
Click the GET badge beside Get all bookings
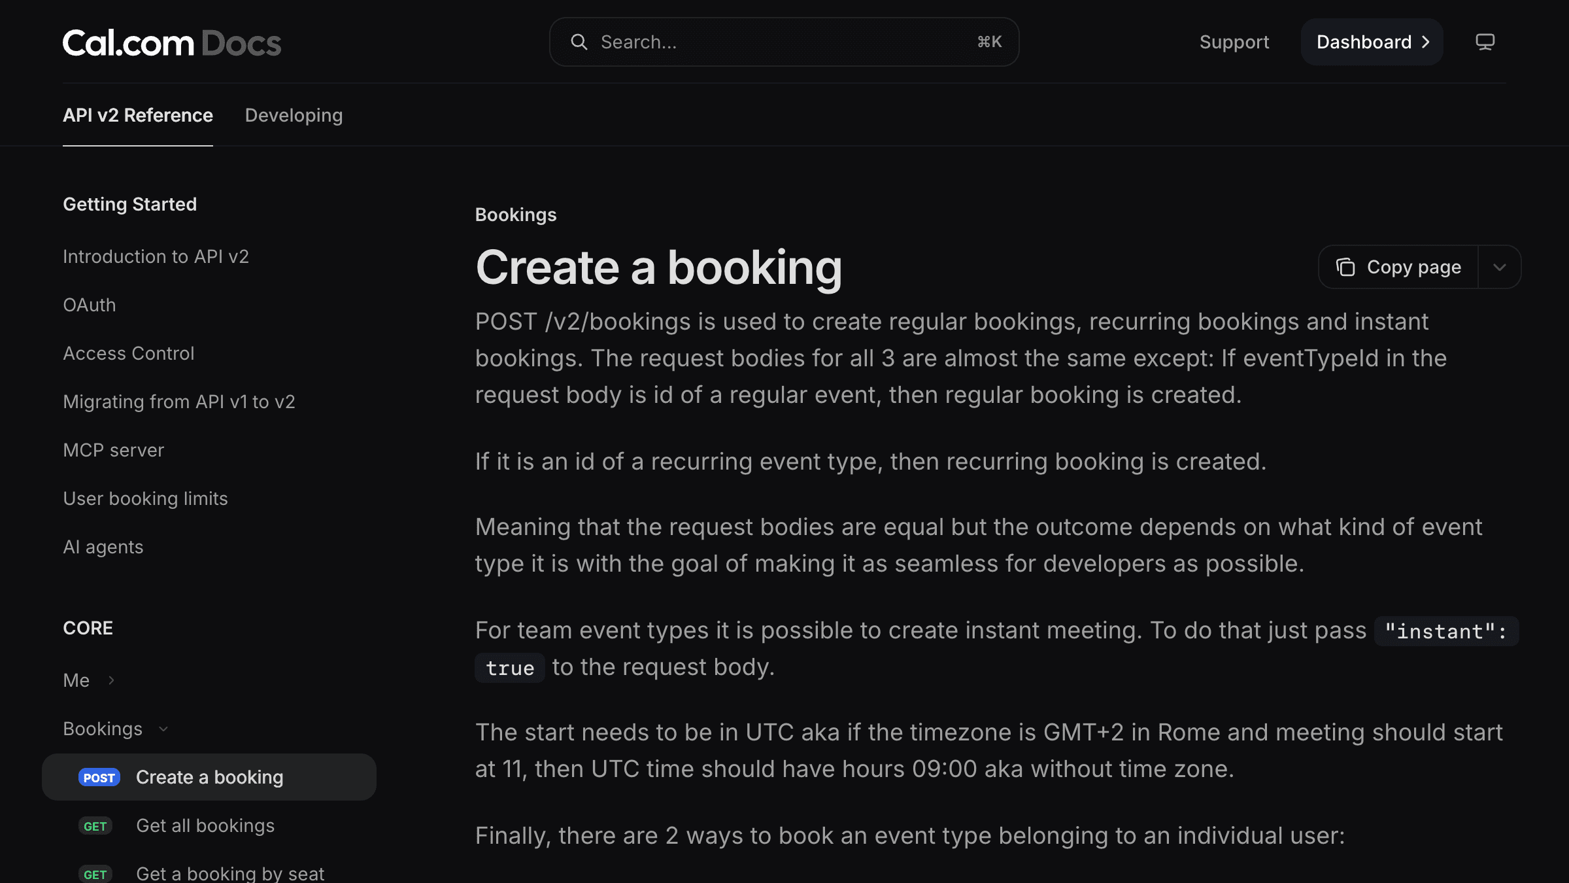point(95,825)
